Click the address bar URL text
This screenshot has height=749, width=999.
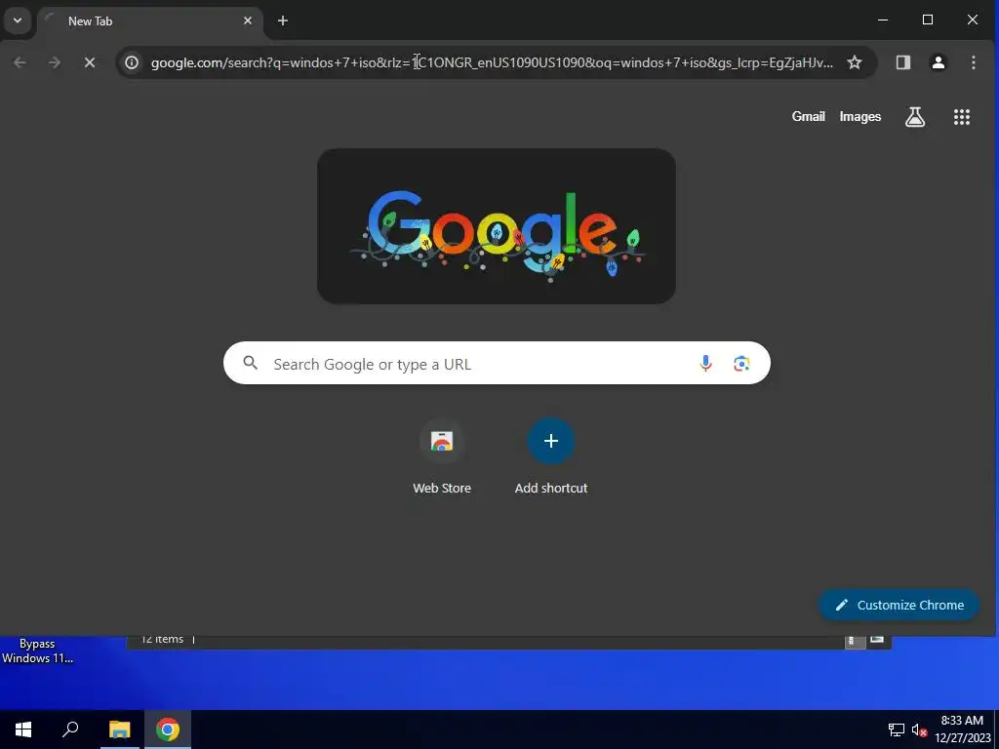point(492,62)
